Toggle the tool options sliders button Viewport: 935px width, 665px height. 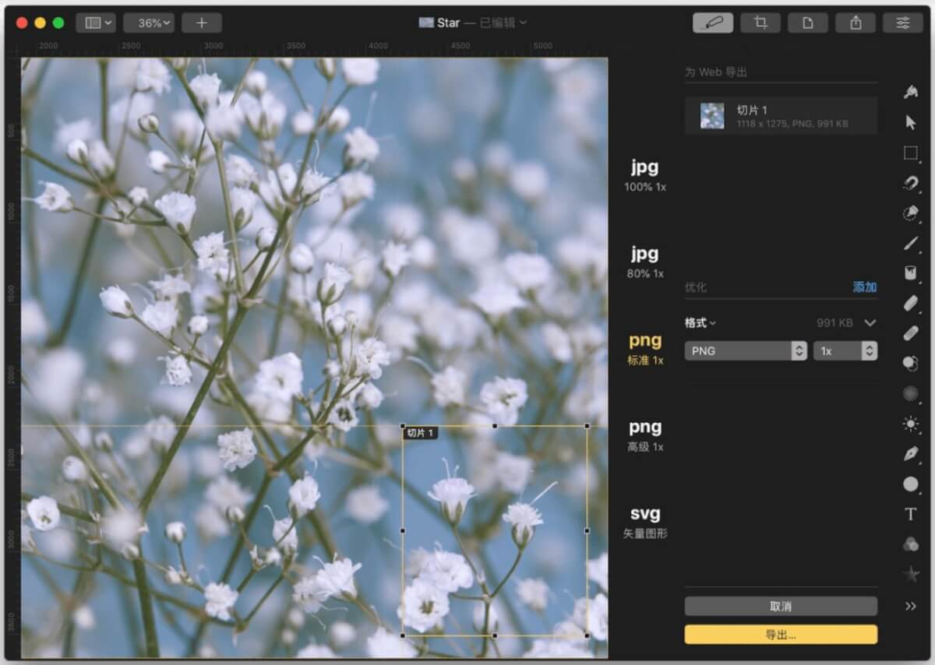(903, 23)
